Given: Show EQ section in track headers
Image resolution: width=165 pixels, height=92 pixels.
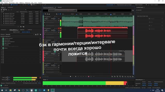Looking at the screenshot, I should tap(49, 14).
